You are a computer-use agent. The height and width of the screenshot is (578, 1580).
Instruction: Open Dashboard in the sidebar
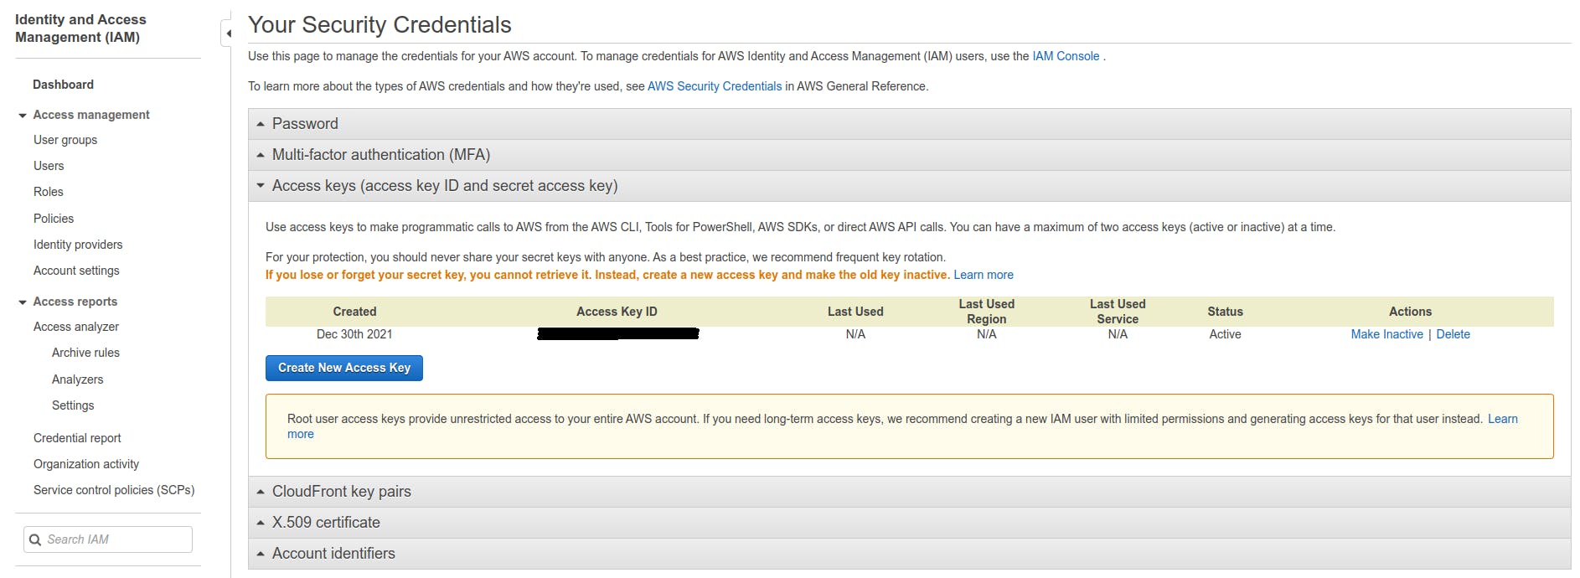(x=63, y=85)
